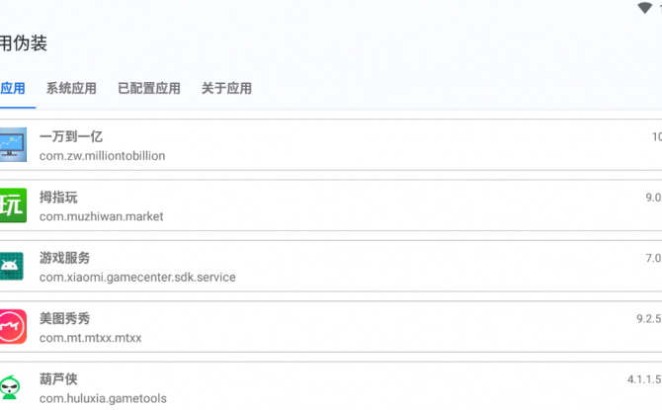Screen dimensions: 662x410
Task: Click the 游戏服务 Android icon
Action: (12, 266)
